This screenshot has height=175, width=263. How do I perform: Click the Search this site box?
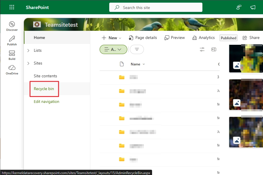(156, 7)
